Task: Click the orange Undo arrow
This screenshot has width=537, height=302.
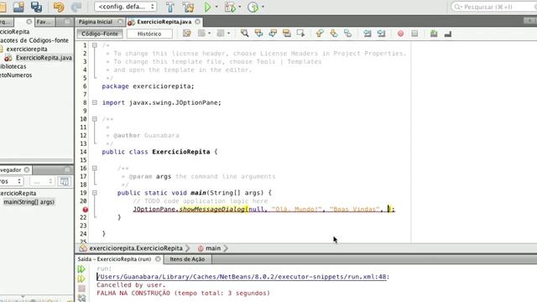Action: click(x=59, y=7)
